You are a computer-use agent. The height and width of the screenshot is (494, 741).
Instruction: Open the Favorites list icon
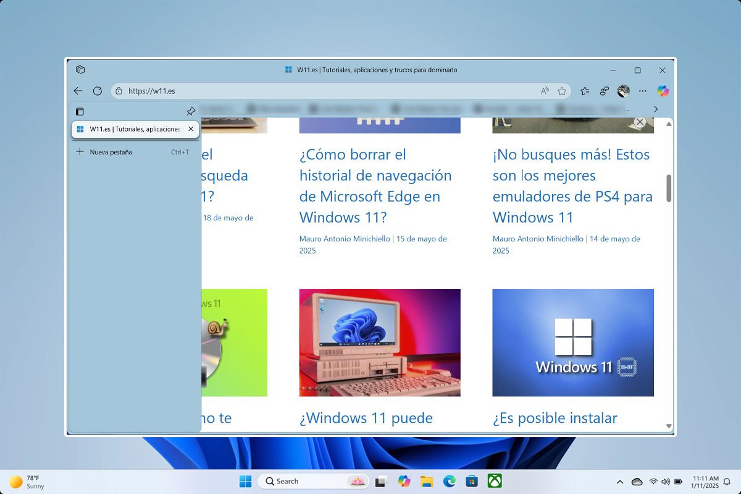point(585,91)
